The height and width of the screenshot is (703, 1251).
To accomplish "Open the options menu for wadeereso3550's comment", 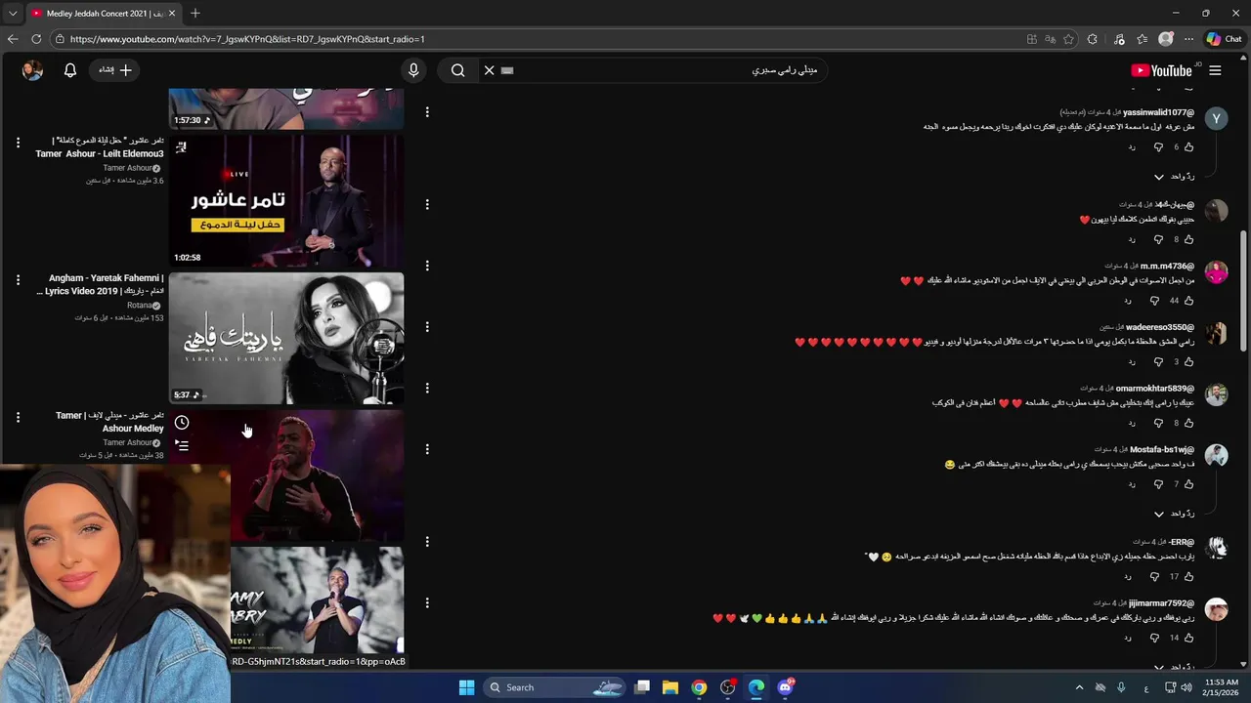I will tap(427, 327).
